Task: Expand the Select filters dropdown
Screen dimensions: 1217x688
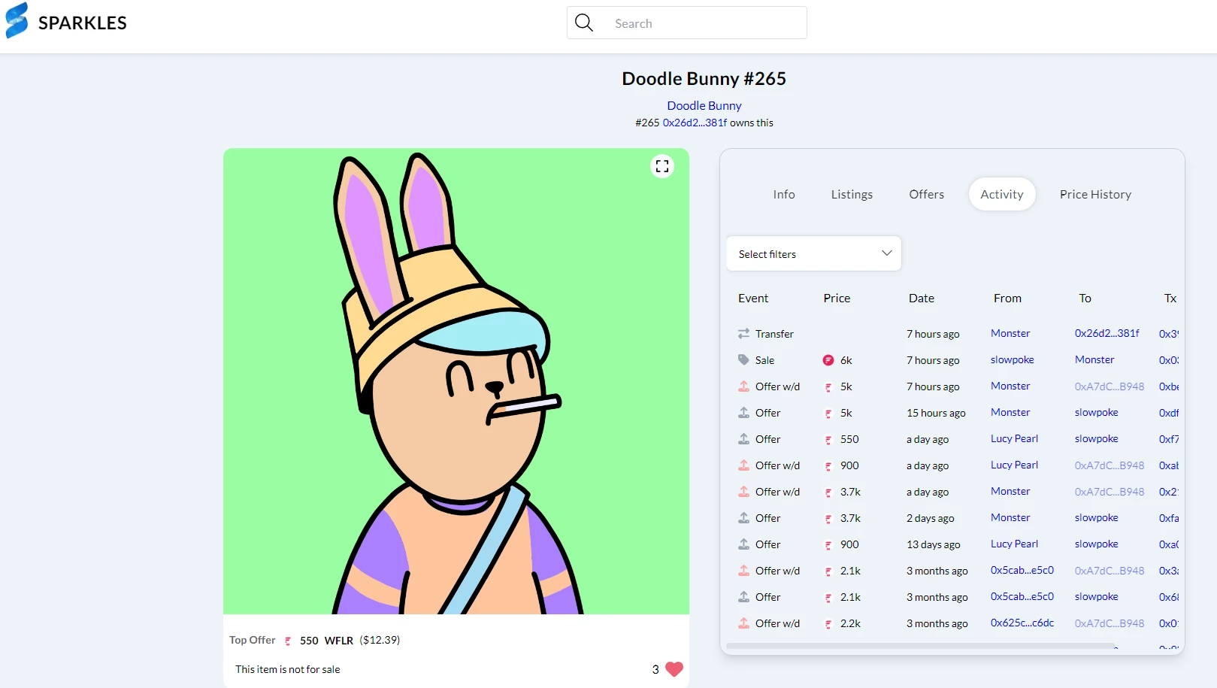Action: [813, 253]
